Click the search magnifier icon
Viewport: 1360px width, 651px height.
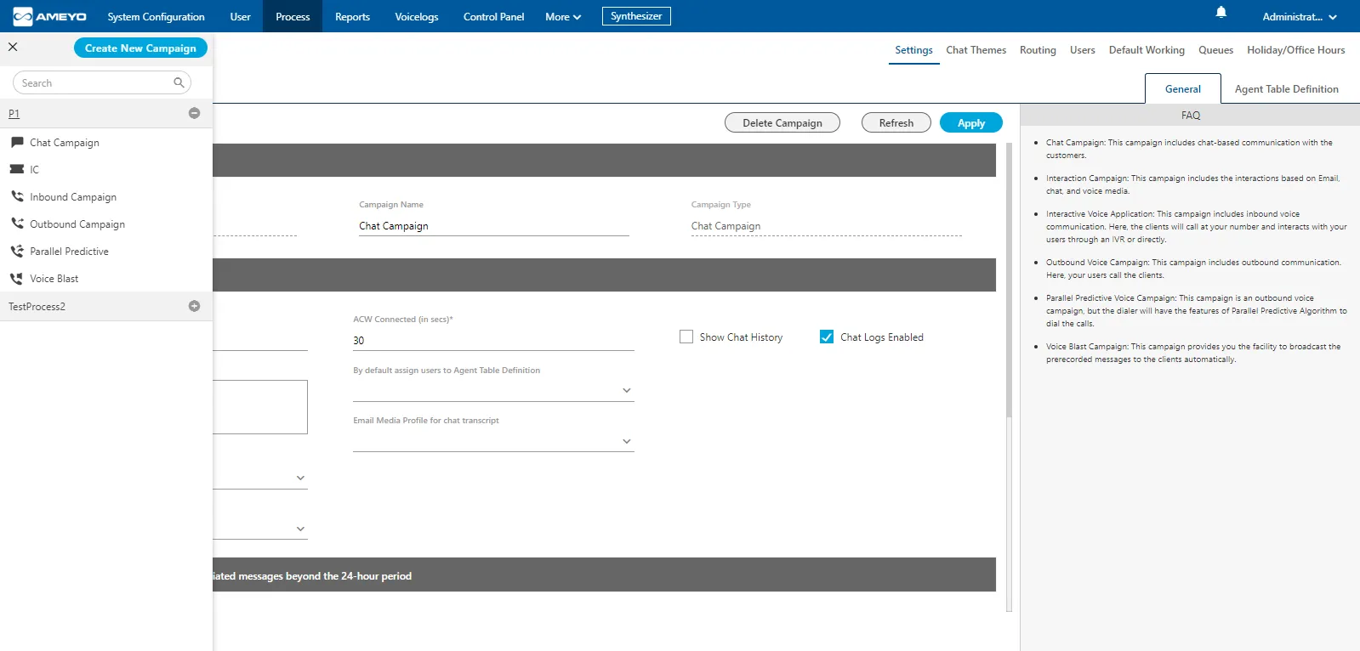pyautogui.click(x=179, y=82)
